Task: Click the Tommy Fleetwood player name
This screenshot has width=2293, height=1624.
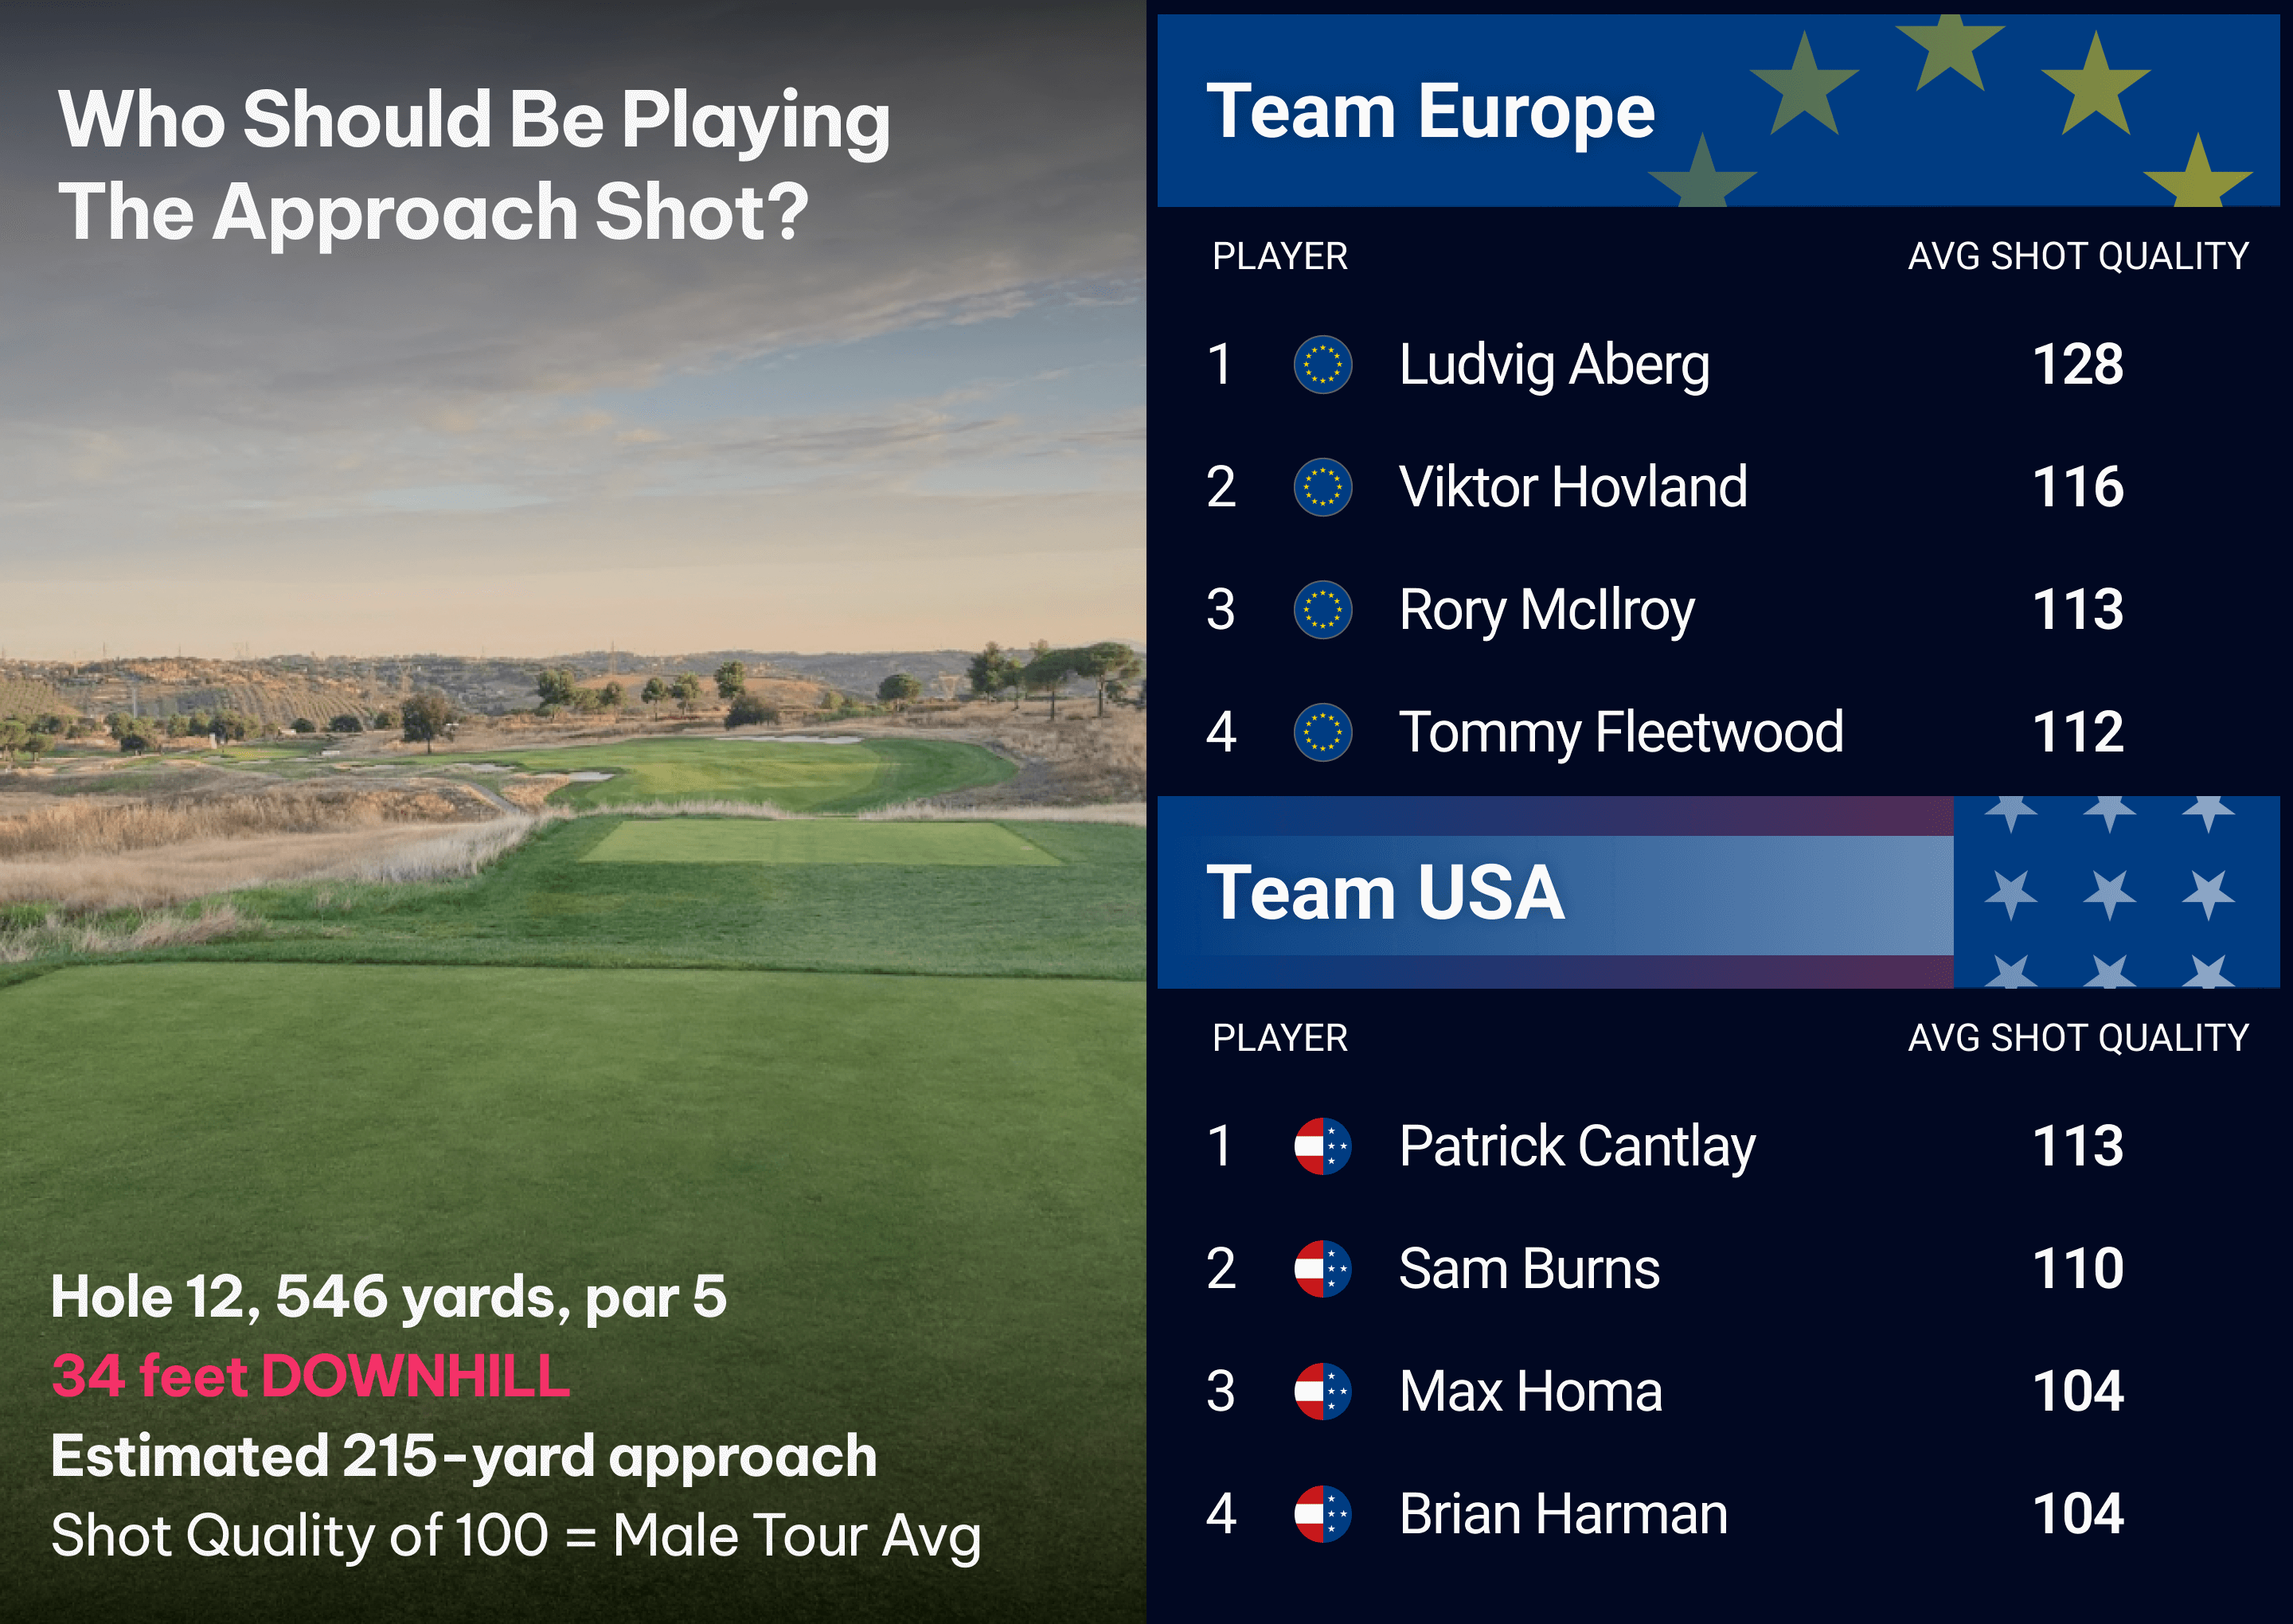Action: (1620, 732)
